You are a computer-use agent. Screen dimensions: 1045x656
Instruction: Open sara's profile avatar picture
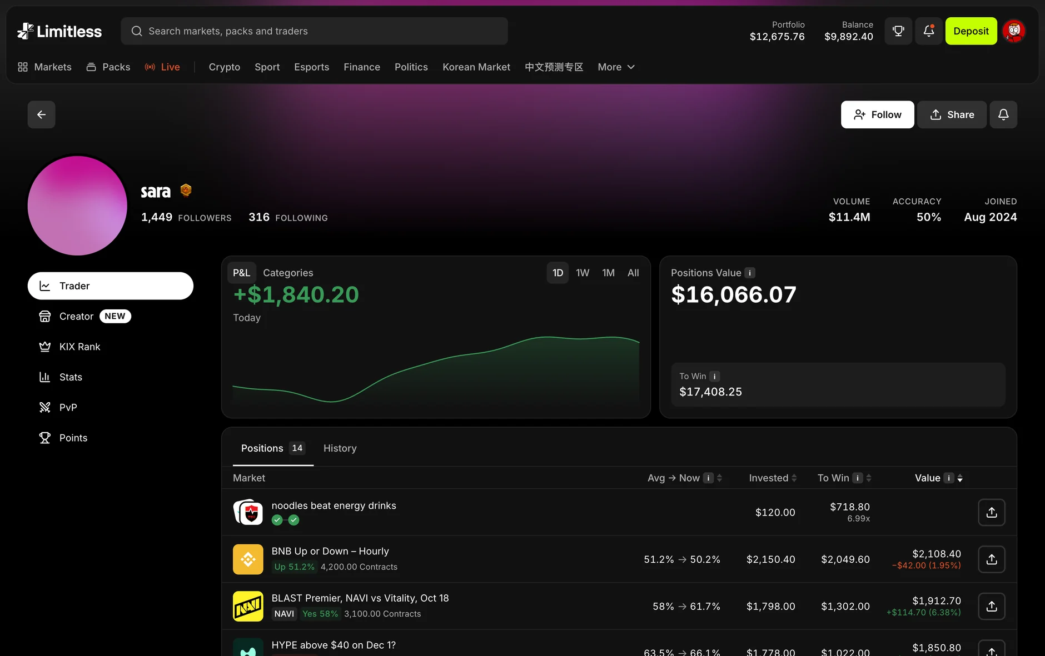click(77, 206)
